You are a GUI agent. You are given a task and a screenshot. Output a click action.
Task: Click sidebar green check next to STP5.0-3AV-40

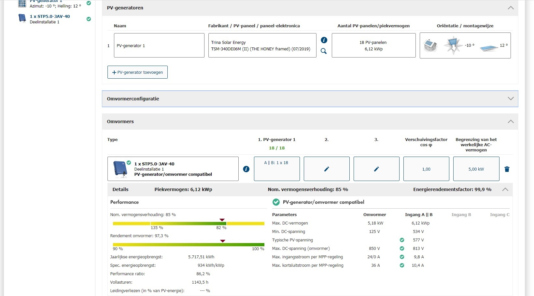click(89, 19)
